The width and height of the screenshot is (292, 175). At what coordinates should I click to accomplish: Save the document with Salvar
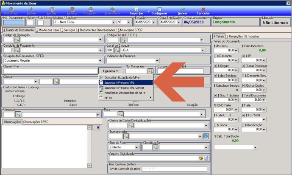(183, 11)
